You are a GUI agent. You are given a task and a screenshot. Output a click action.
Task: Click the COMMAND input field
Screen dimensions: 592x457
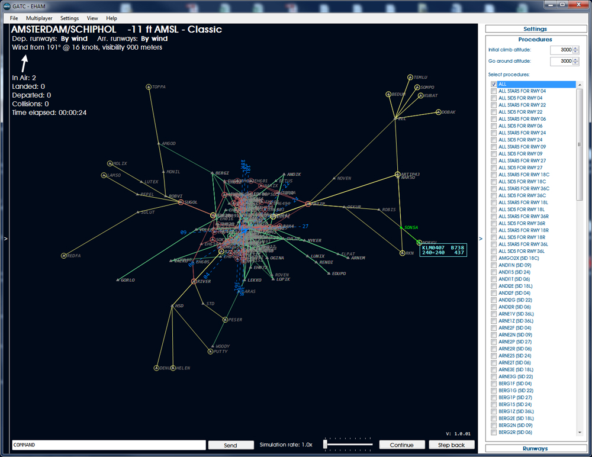pyautogui.click(x=109, y=445)
